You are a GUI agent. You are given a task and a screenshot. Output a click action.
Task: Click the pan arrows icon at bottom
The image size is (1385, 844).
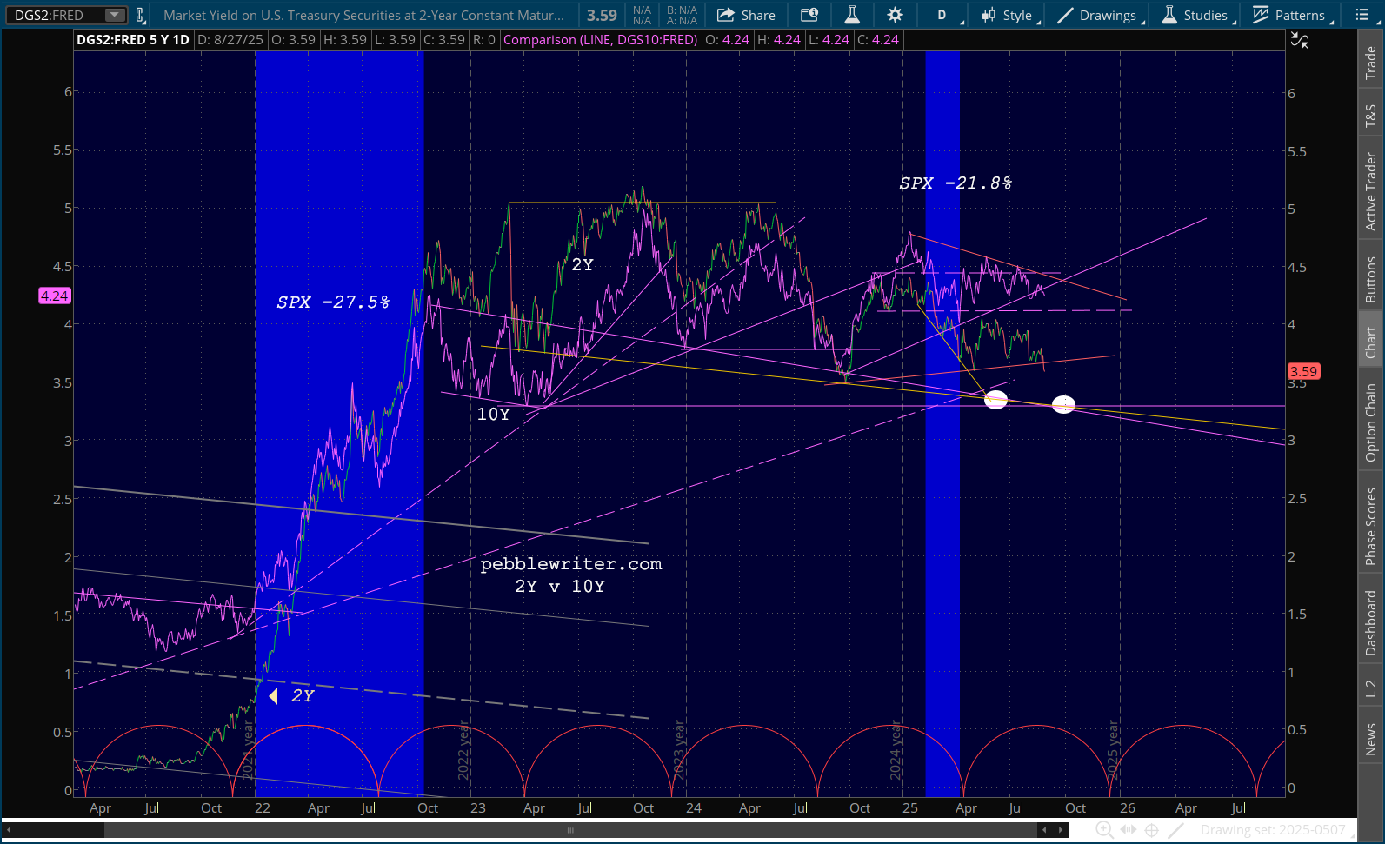[1129, 830]
